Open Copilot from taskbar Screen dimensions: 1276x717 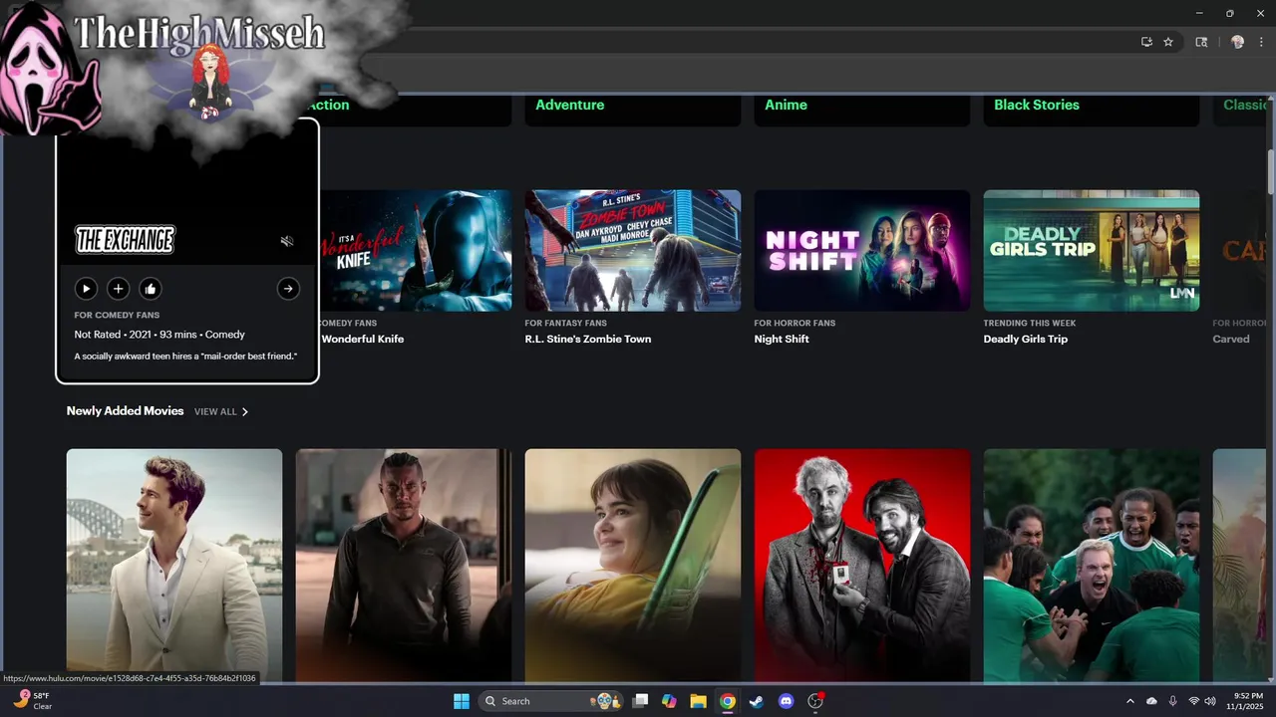tap(669, 701)
